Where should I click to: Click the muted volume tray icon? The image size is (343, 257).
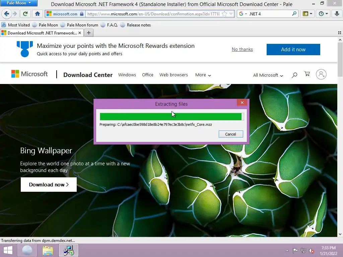(311, 251)
